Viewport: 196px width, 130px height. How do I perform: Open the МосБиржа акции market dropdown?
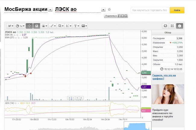[x=50, y=10]
